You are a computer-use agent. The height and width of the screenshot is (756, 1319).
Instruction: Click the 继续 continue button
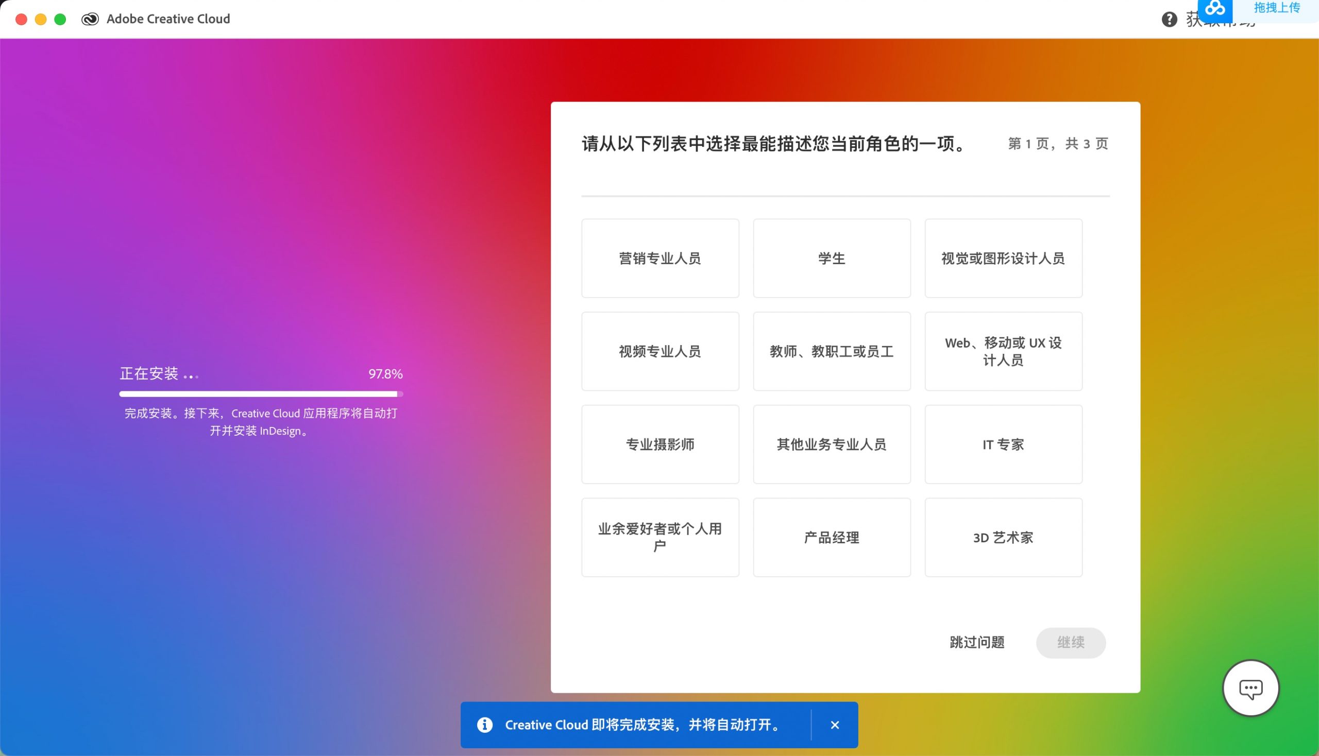(1071, 642)
